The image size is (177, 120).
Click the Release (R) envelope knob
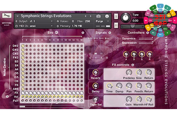pos(150,54)
